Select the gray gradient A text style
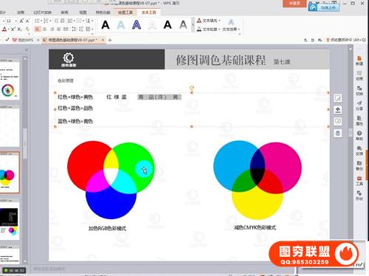The image size is (369, 276). [x=183, y=24]
